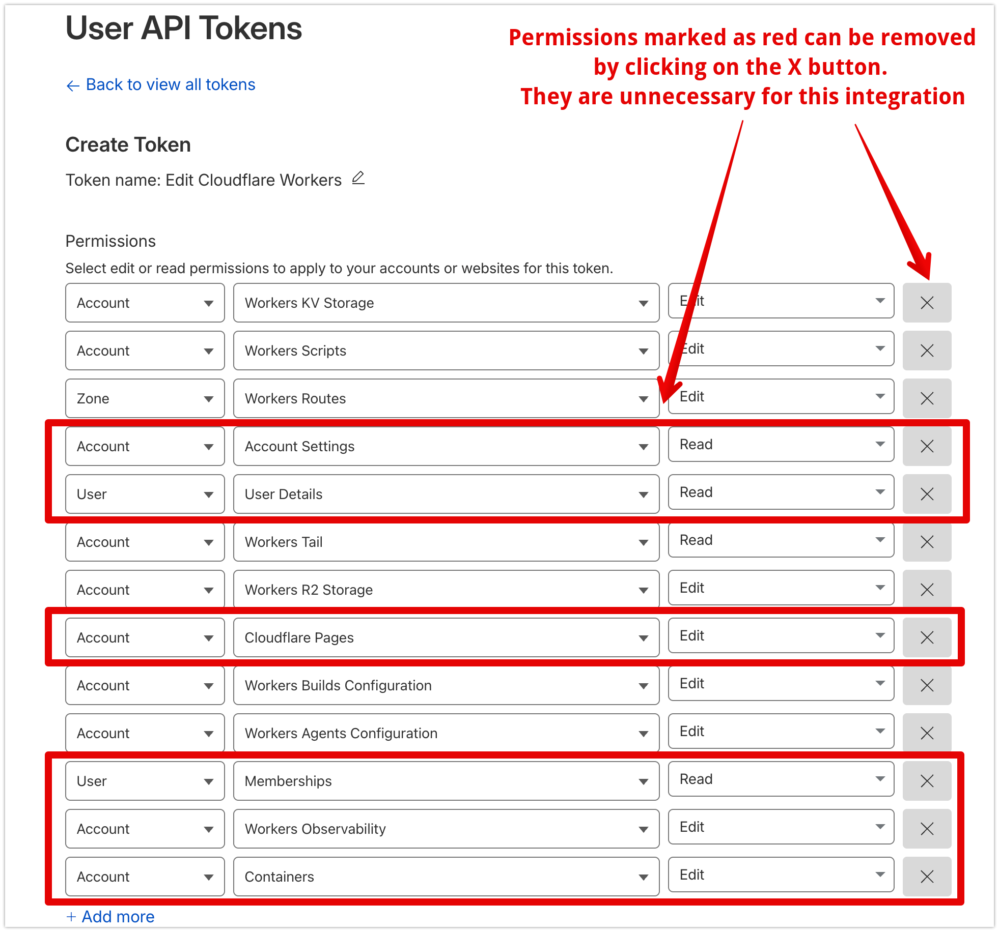The width and height of the screenshot is (999, 932).
Task: Remove the Cloudflare Pages permission
Action: [926, 637]
